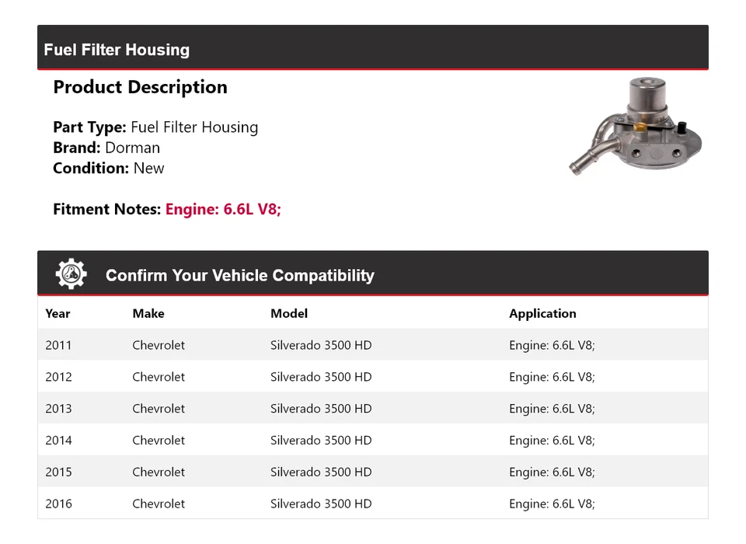Select the Application column header
Screen dimensions: 746x544
point(542,313)
